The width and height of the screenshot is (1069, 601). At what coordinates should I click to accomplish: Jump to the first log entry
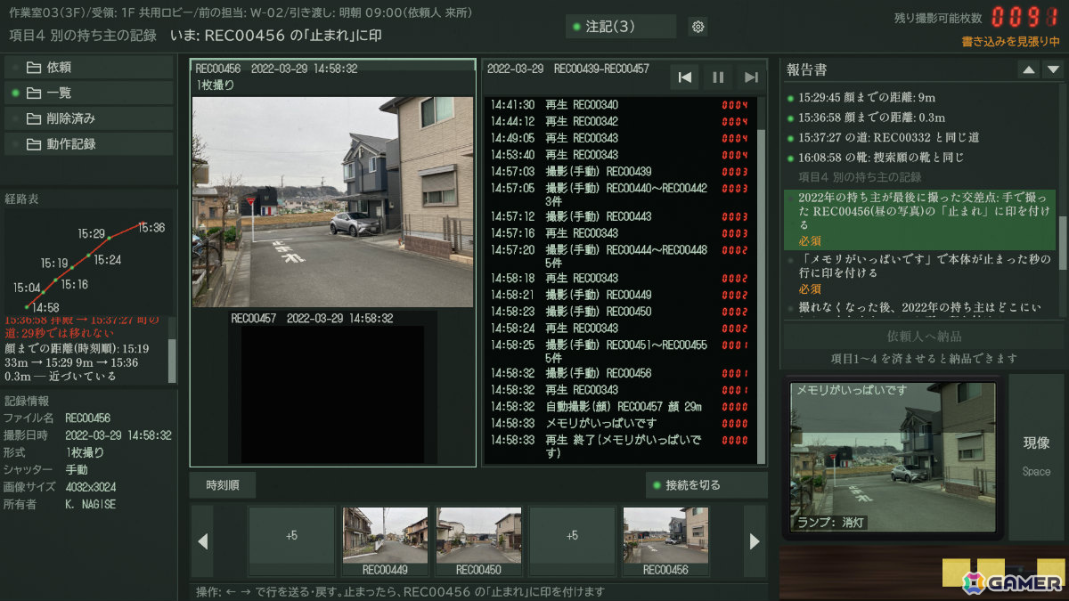pos(685,77)
